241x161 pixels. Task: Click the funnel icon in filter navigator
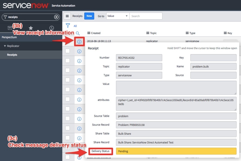pos(5,17)
